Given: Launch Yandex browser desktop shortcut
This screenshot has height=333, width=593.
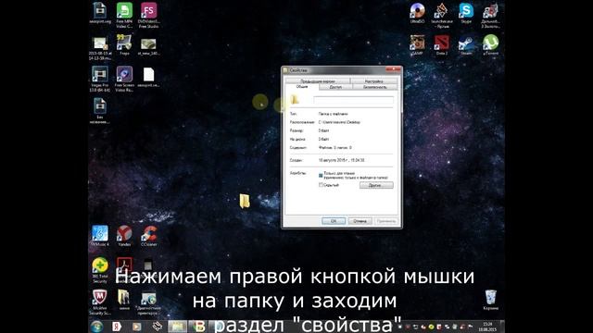Looking at the screenshot, I should pos(124,236).
